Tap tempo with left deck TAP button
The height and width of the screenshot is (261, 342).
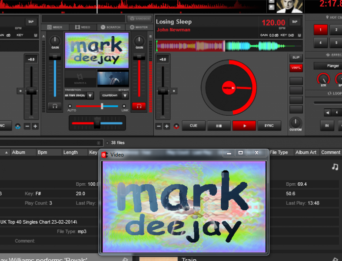[x=31, y=22]
